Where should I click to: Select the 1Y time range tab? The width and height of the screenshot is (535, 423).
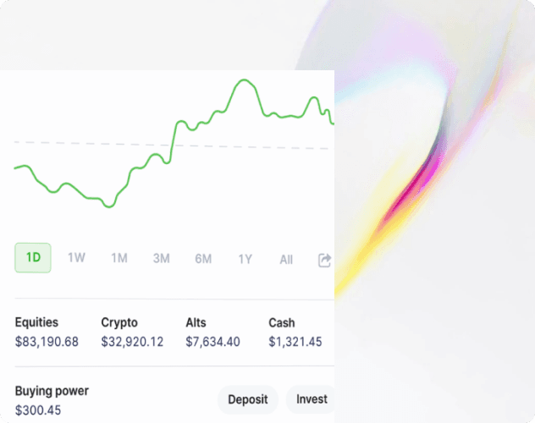[245, 259]
